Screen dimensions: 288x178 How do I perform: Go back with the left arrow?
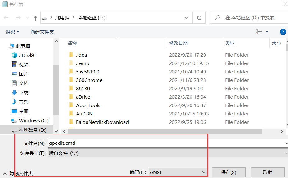pos(6,18)
